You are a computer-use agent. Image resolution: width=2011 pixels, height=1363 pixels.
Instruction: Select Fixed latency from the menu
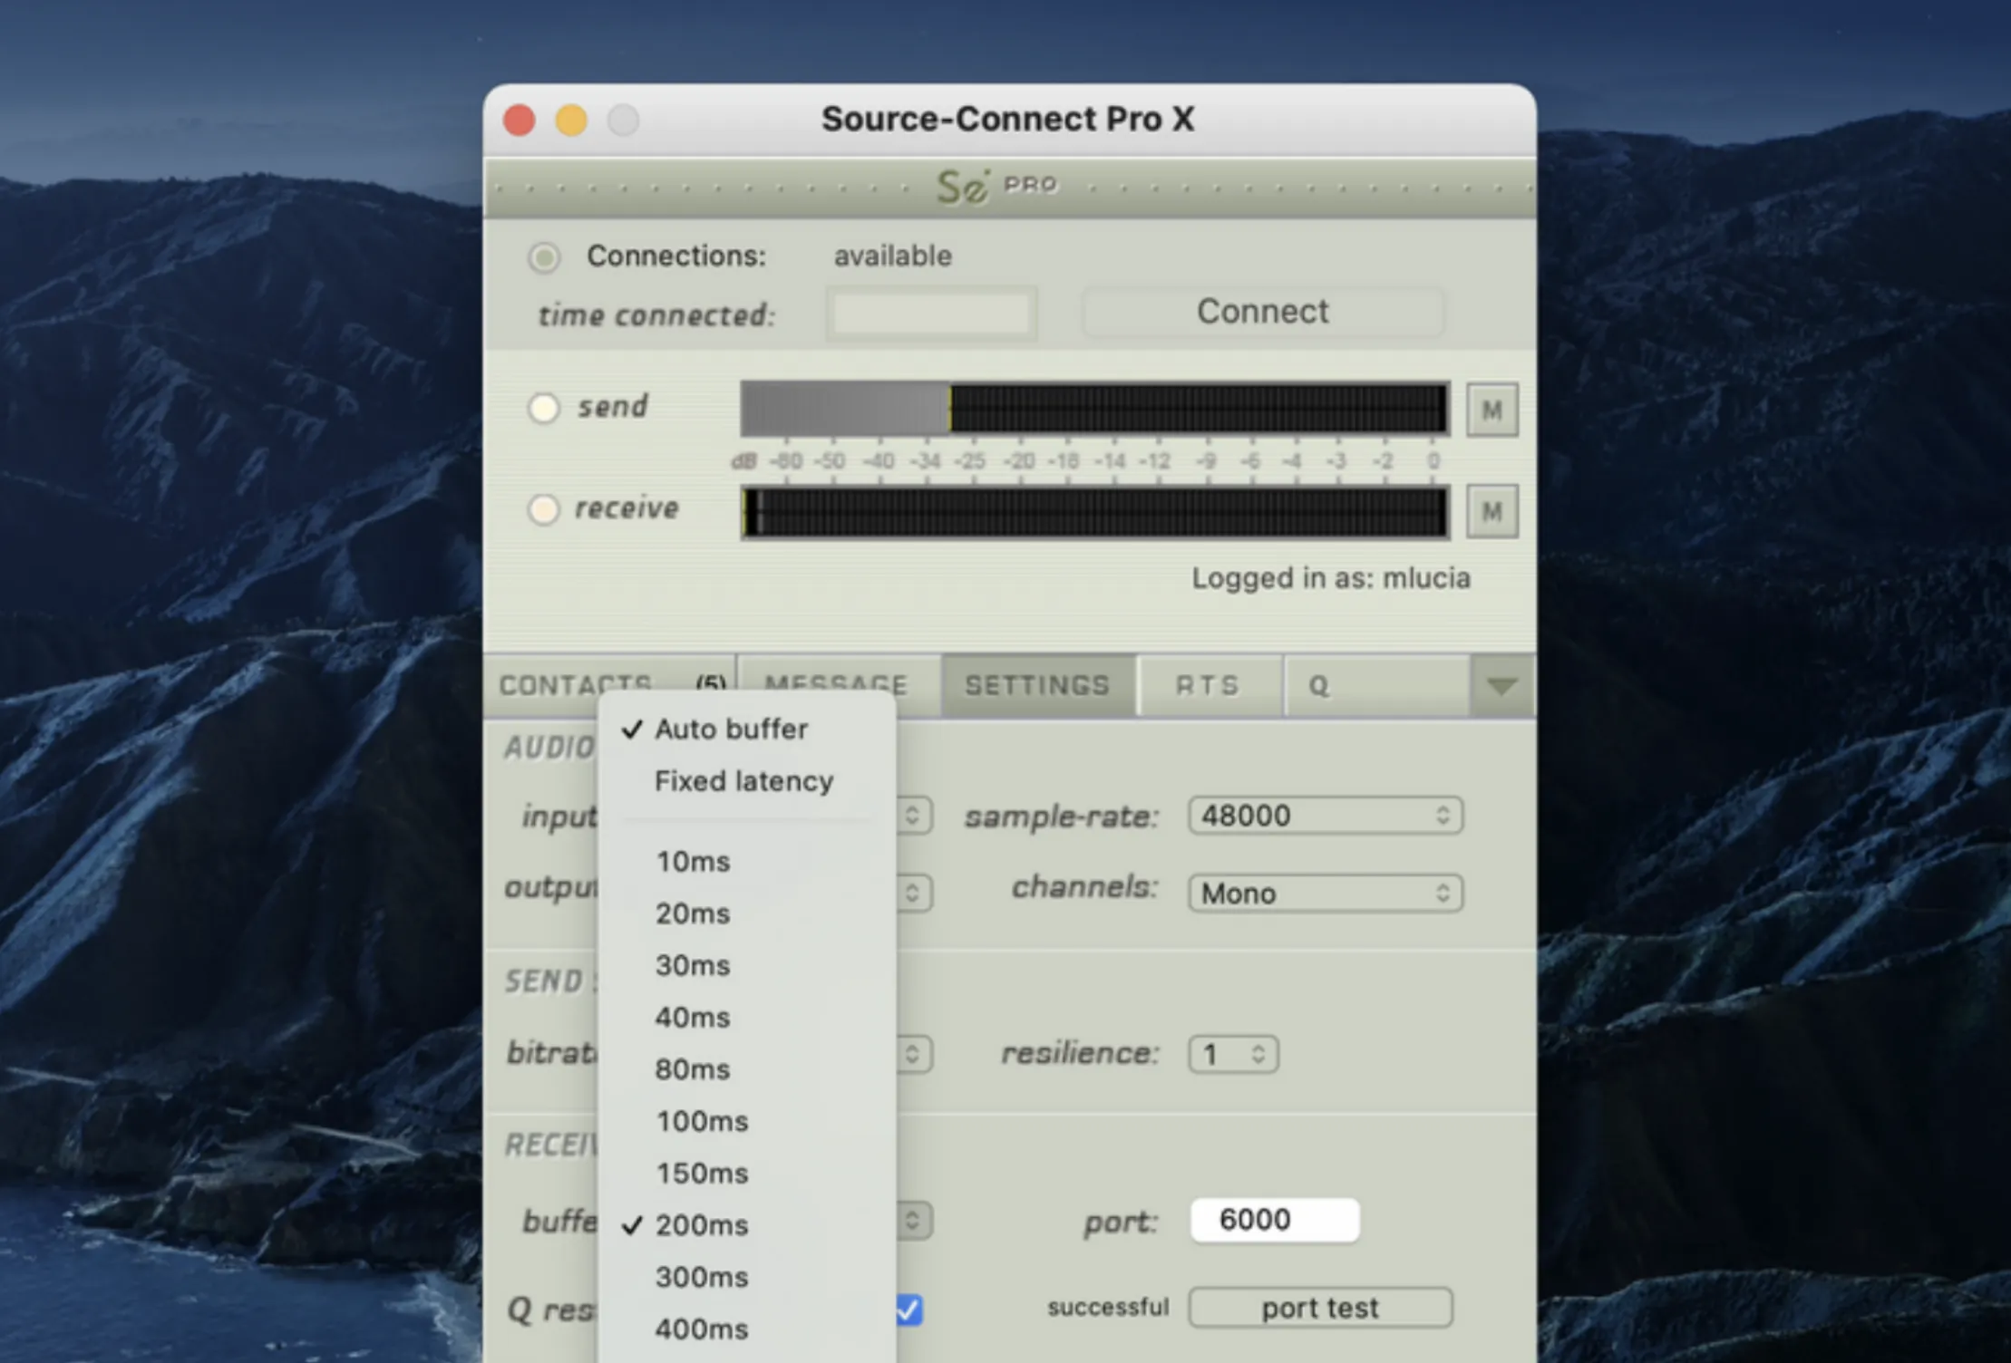[746, 781]
